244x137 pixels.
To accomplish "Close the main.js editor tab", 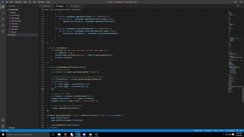I will 67,6.
